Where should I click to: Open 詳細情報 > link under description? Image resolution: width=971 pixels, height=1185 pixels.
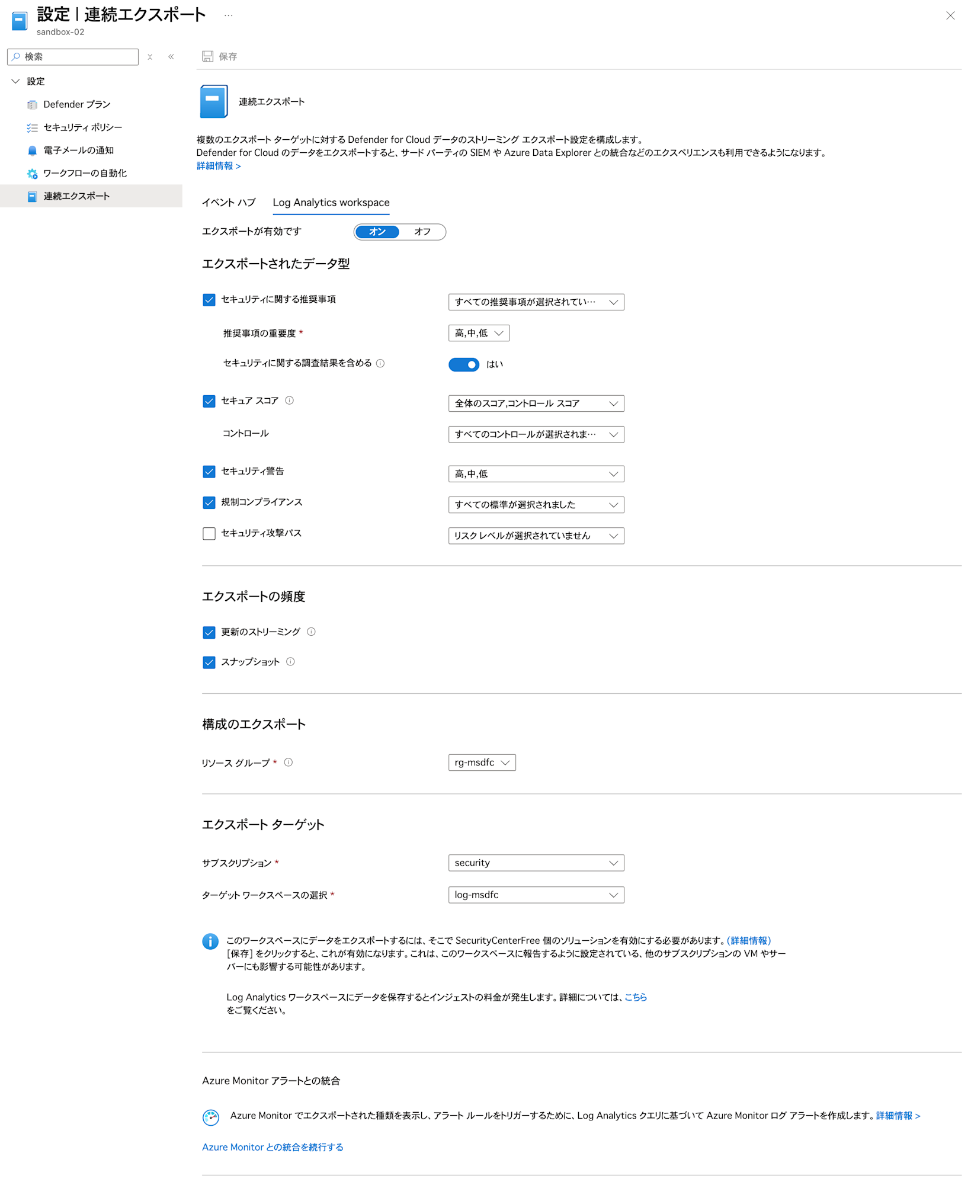pos(219,166)
